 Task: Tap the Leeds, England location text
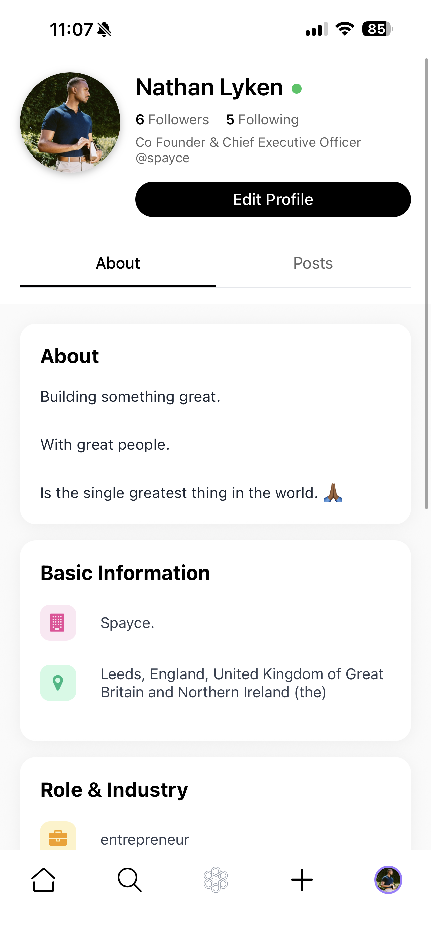pyautogui.click(x=241, y=683)
